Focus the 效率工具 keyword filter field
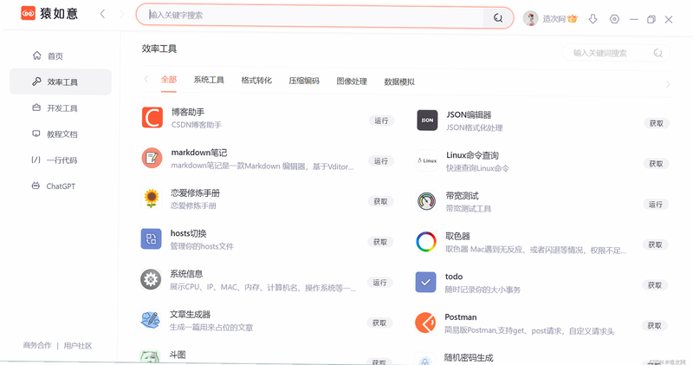Viewport: 693px width, 365px height. pyautogui.click(x=616, y=53)
